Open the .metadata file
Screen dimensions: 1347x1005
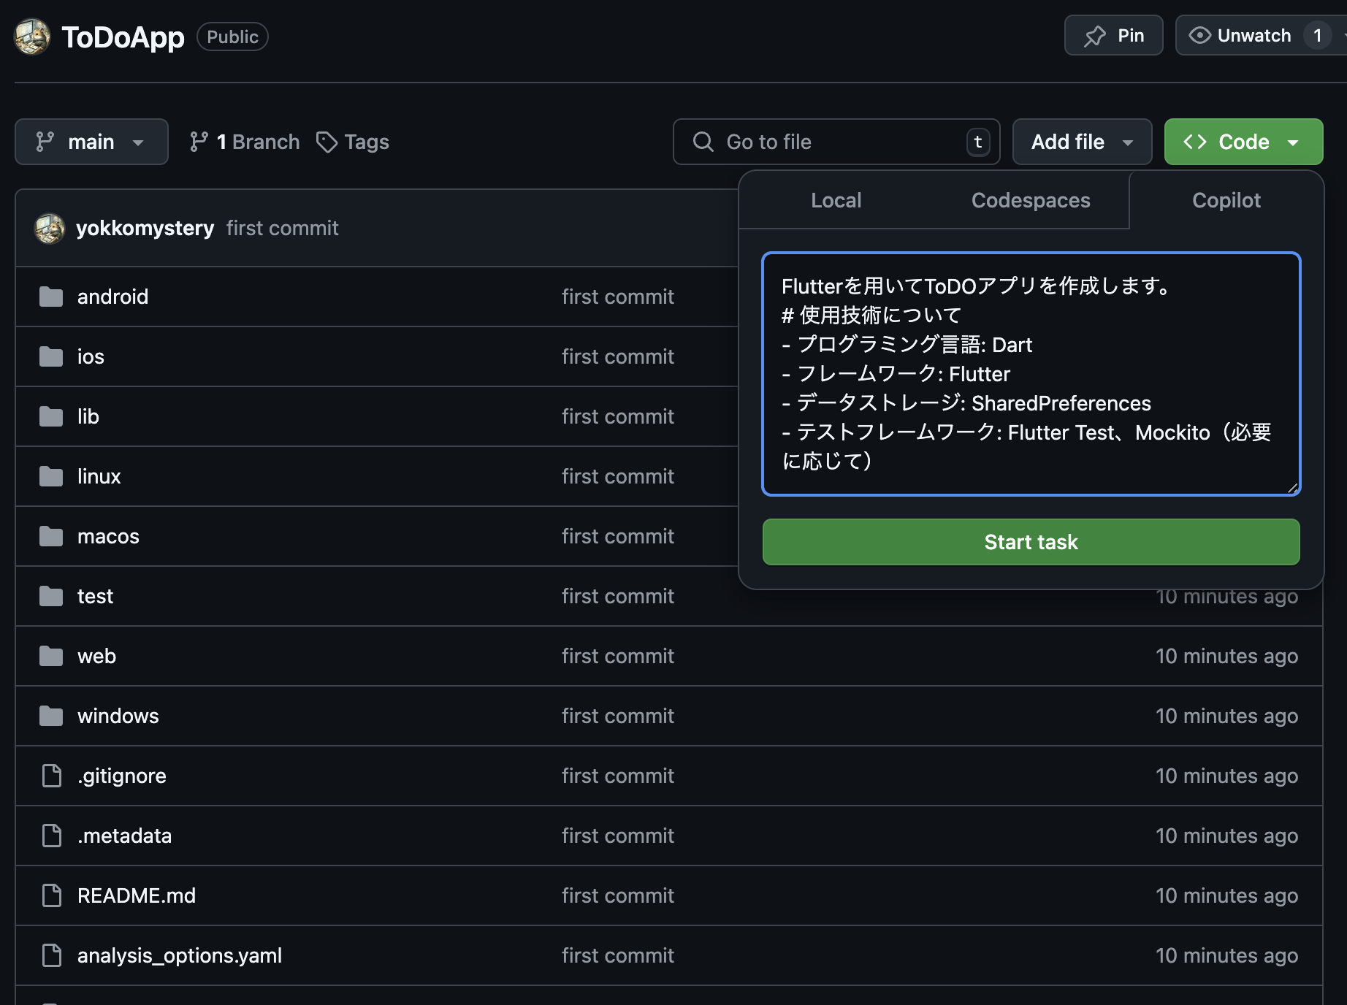[125, 836]
